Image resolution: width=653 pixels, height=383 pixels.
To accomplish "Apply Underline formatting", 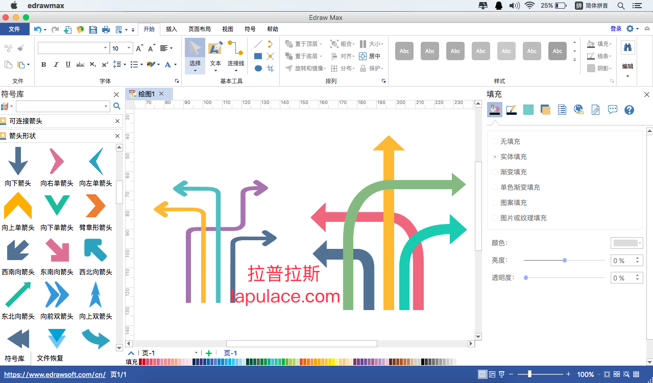I will (67, 65).
